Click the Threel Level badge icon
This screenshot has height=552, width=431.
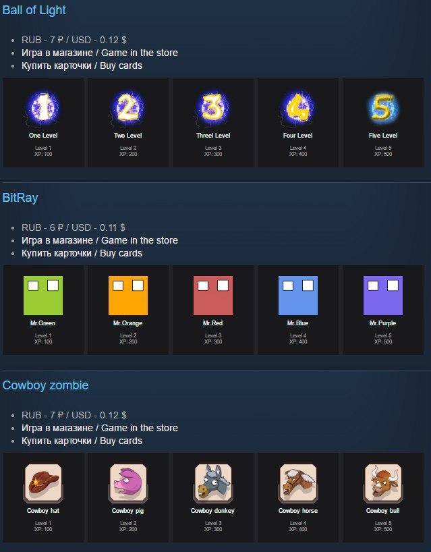213,108
